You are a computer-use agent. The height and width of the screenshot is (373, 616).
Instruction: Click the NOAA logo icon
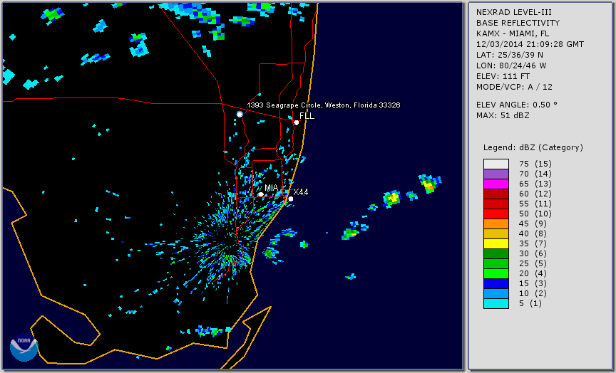pyautogui.click(x=24, y=347)
